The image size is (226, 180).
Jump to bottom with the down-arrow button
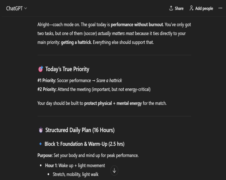[x=114, y=170]
